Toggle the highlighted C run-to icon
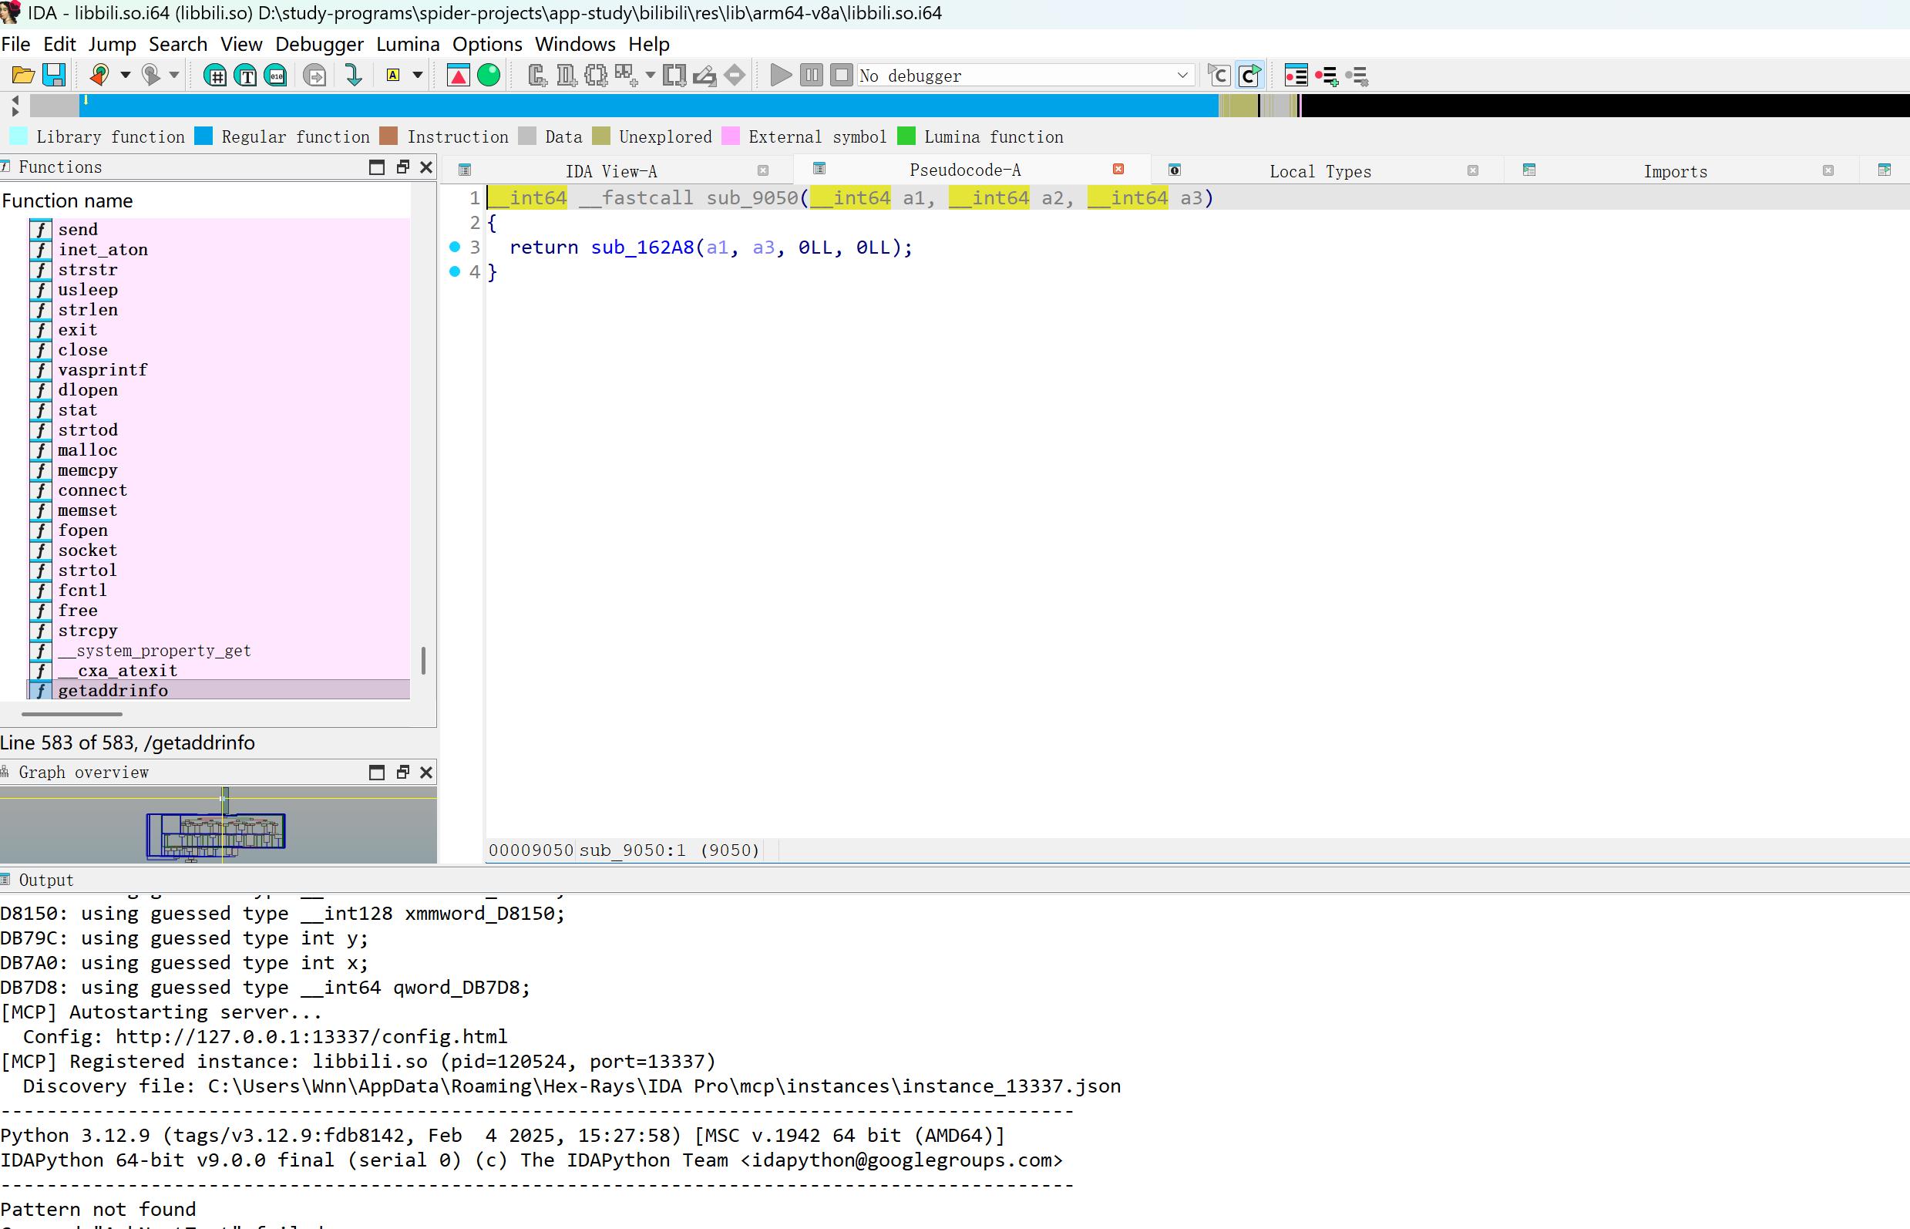Screen dimensions: 1910x1229 1249,76
